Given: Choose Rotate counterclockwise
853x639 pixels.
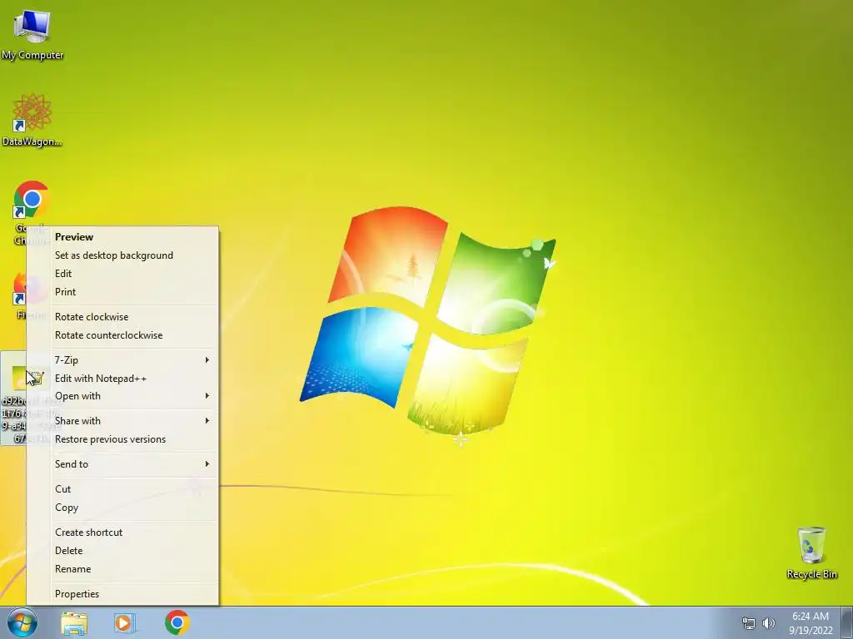Looking at the screenshot, I should (122, 335).
